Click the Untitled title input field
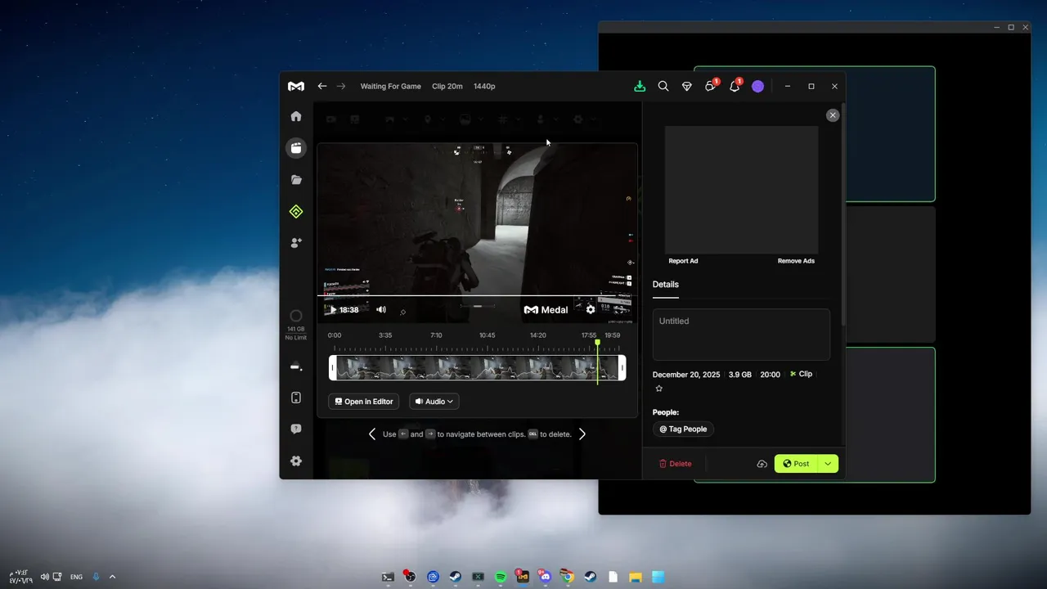 [x=741, y=334]
